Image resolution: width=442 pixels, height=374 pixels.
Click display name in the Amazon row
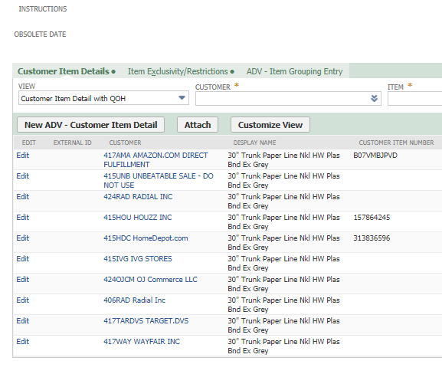[283, 159]
